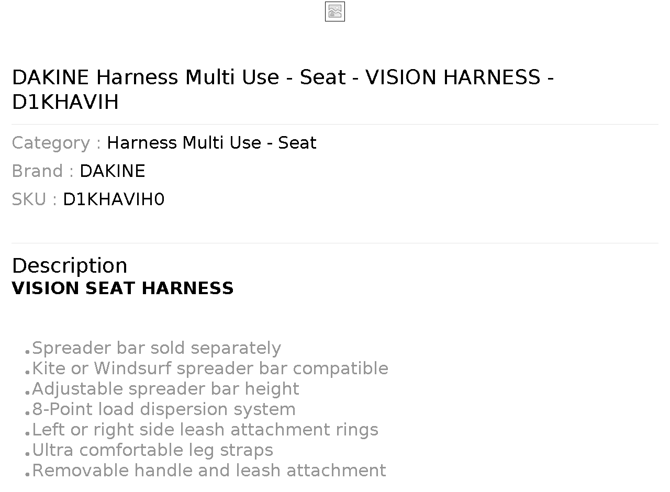Click the 'Adjustable spreader bar height' item
Image resolution: width=670 pixels, height=492 pixels.
[x=165, y=389]
